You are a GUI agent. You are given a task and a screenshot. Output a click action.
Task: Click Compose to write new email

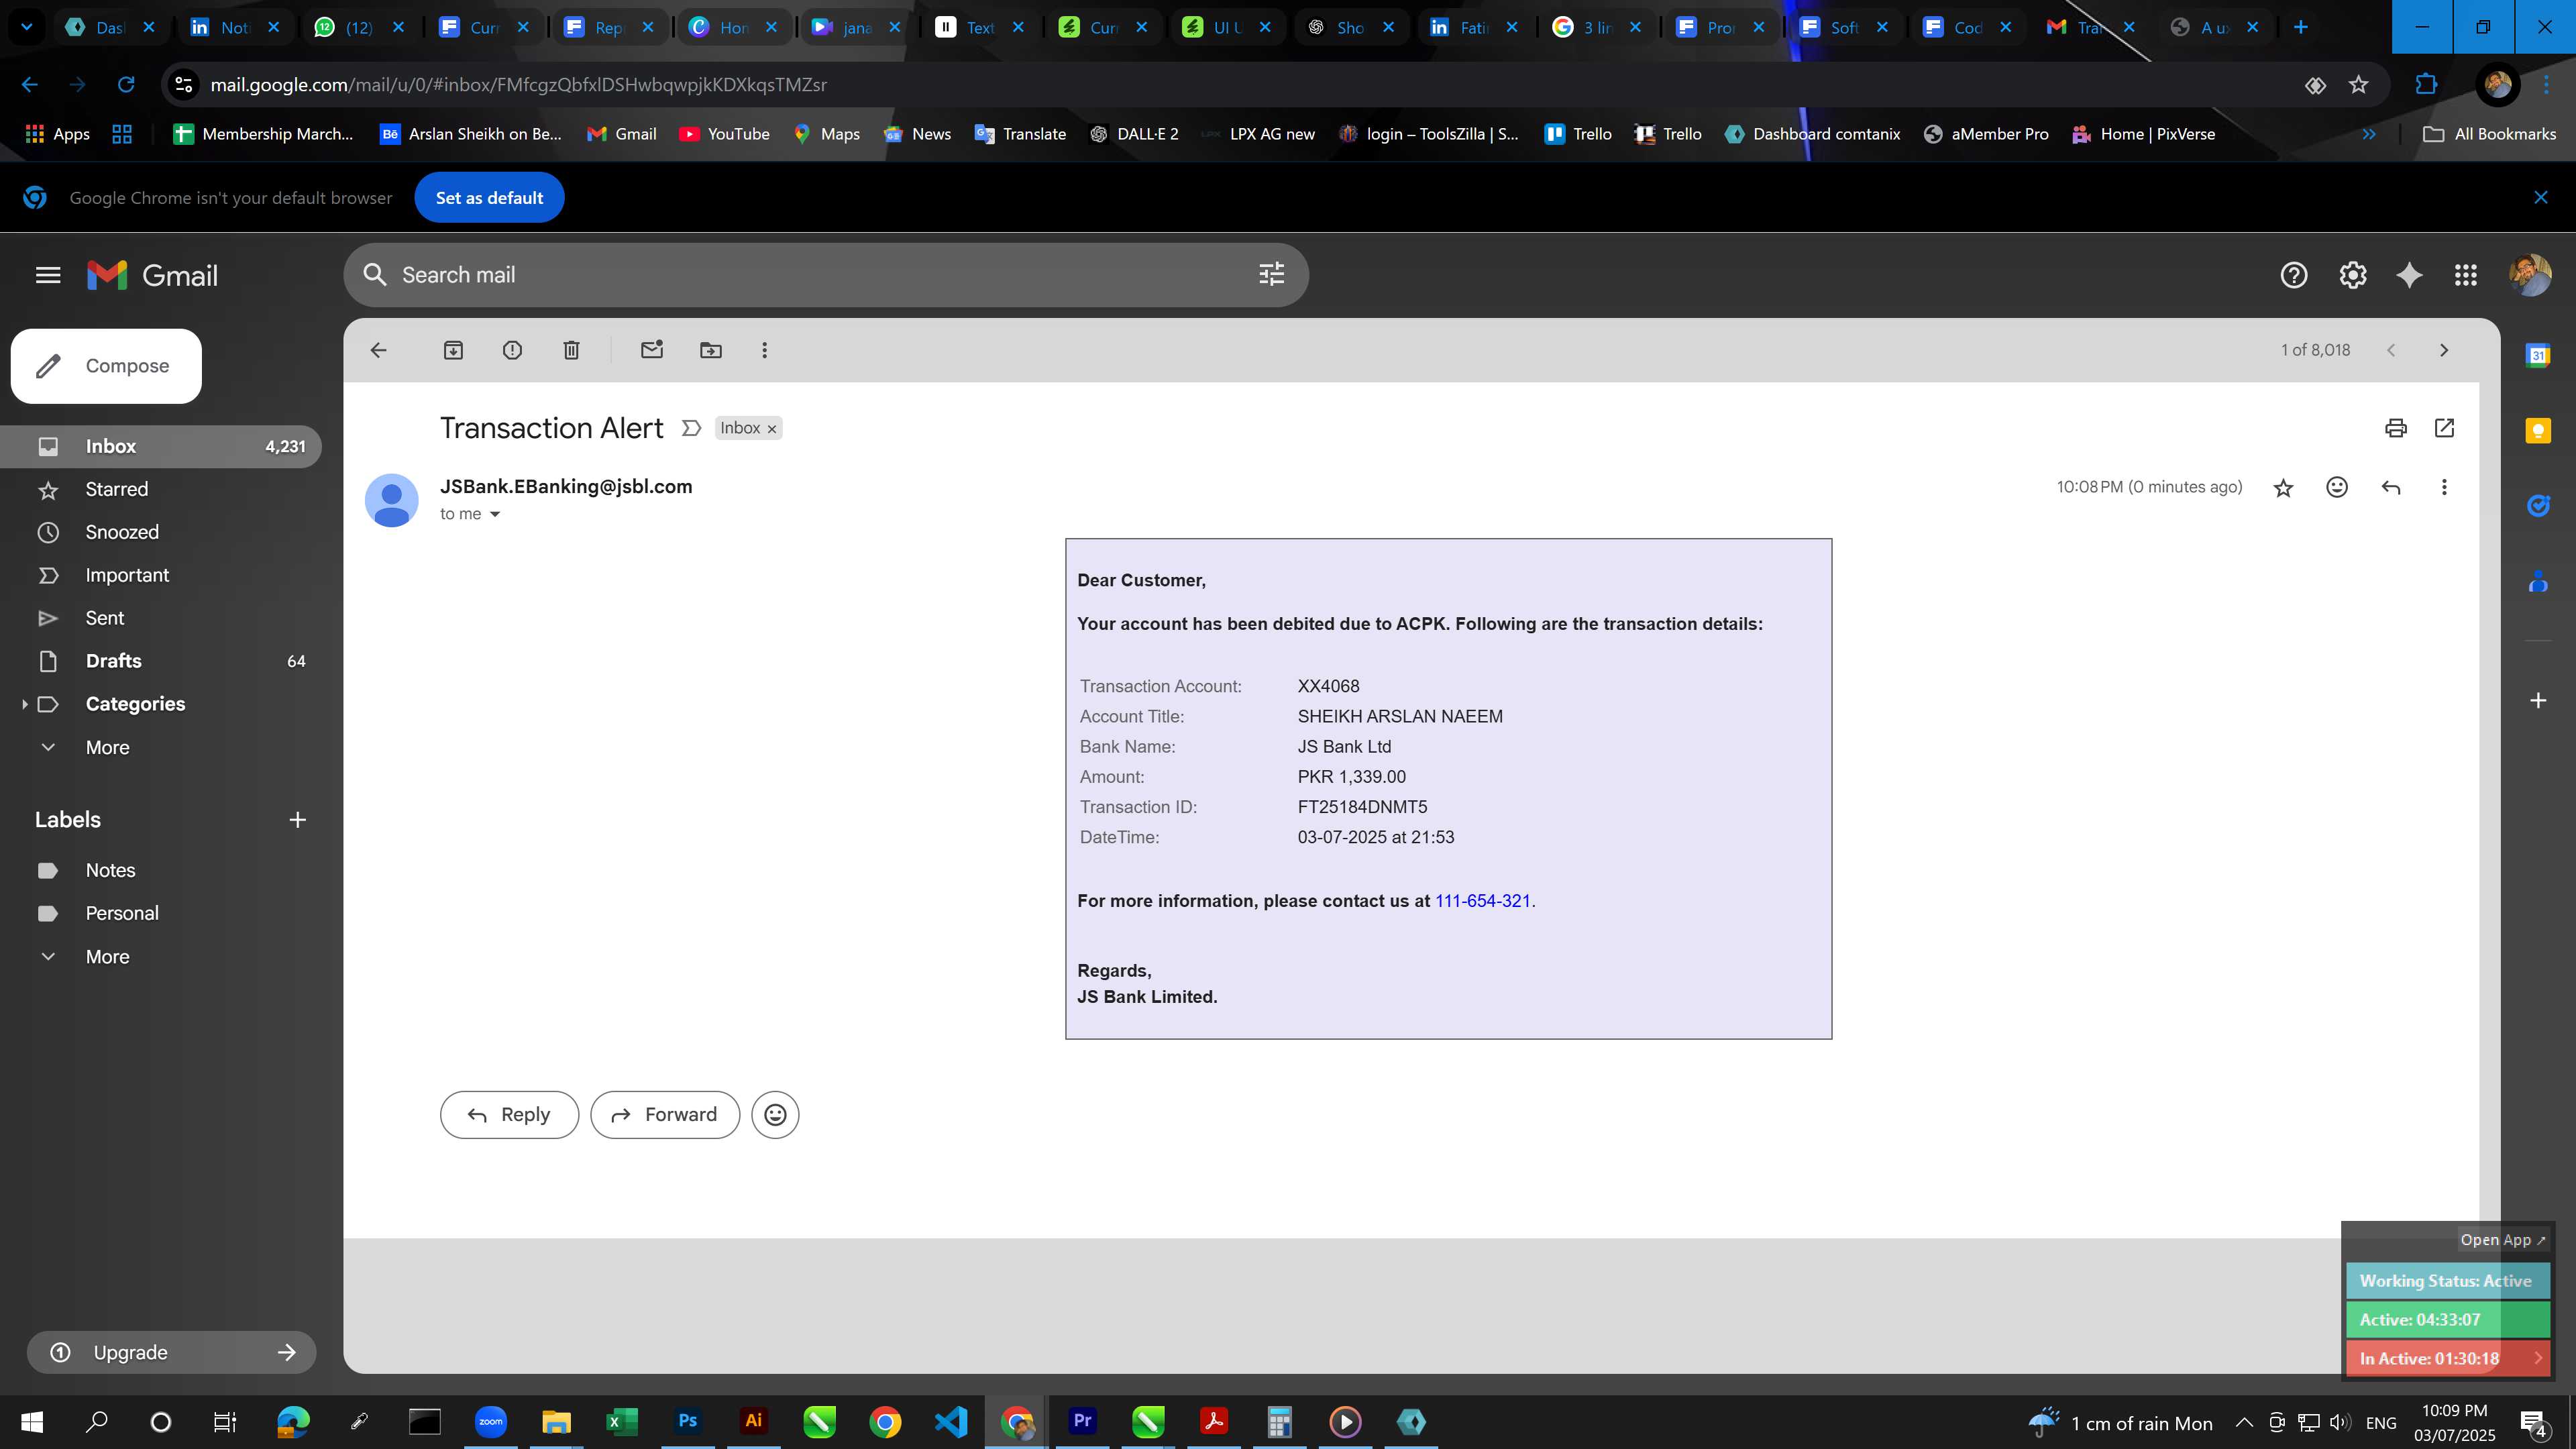106,366
